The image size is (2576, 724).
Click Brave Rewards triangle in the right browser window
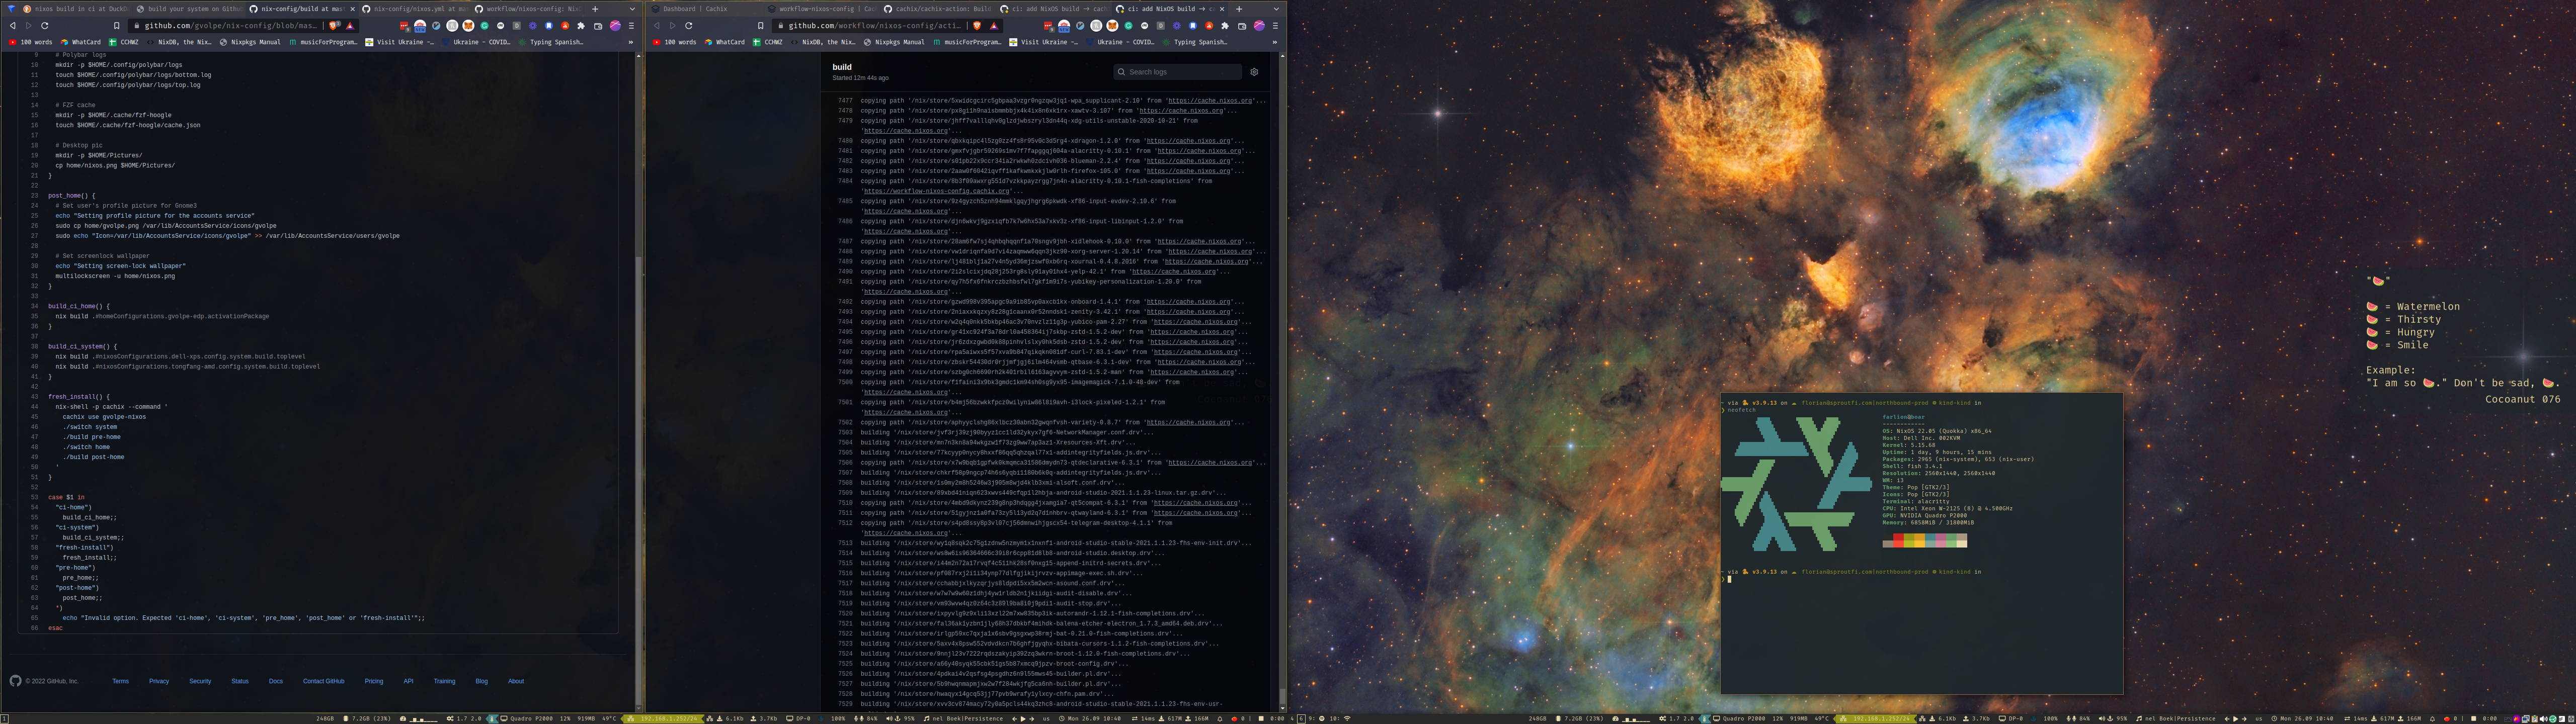click(x=994, y=26)
